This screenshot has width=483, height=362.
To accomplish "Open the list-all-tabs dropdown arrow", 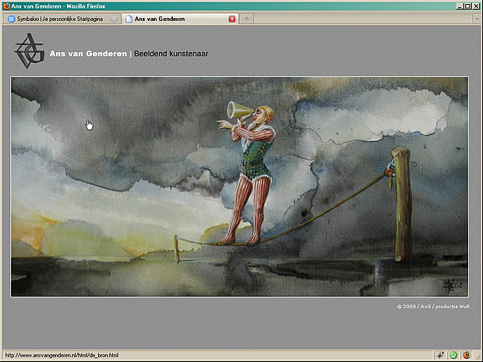I will (477, 19).
